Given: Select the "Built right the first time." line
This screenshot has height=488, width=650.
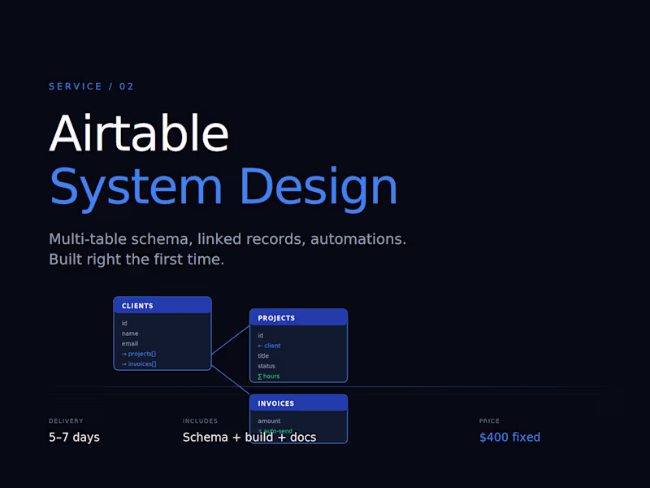Looking at the screenshot, I should click(136, 259).
